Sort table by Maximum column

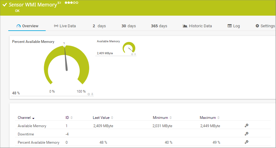click(218, 118)
